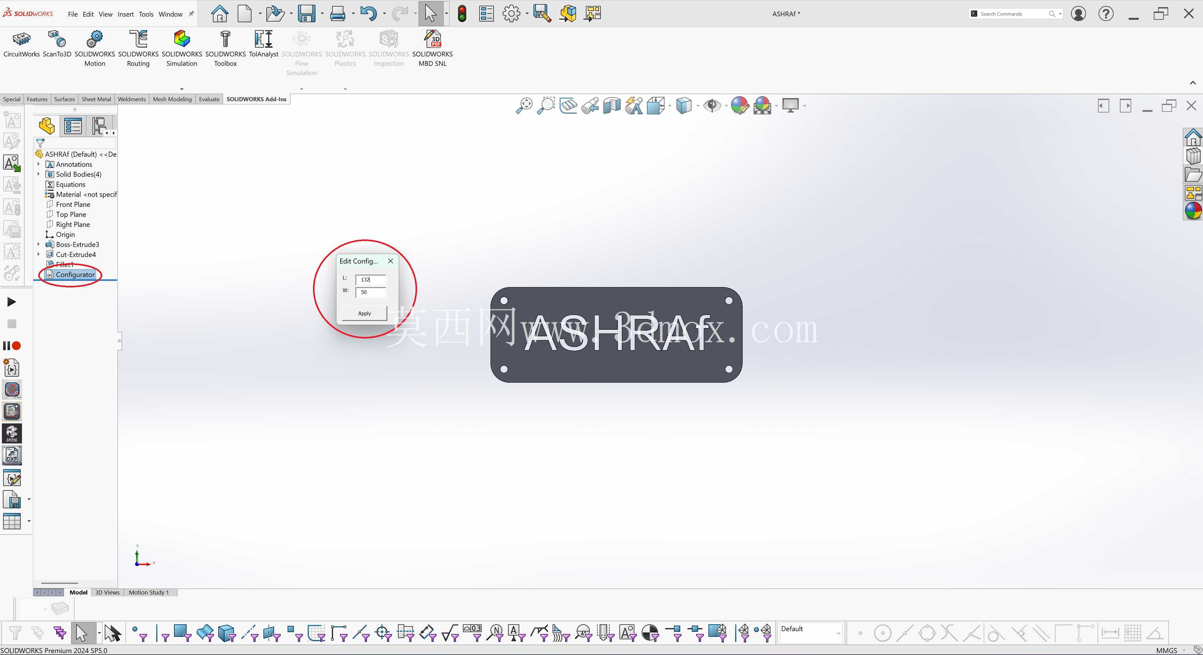The height and width of the screenshot is (655, 1203).
Task: Switch to the Motion Study 1 tab
Action: click(149, 593)
